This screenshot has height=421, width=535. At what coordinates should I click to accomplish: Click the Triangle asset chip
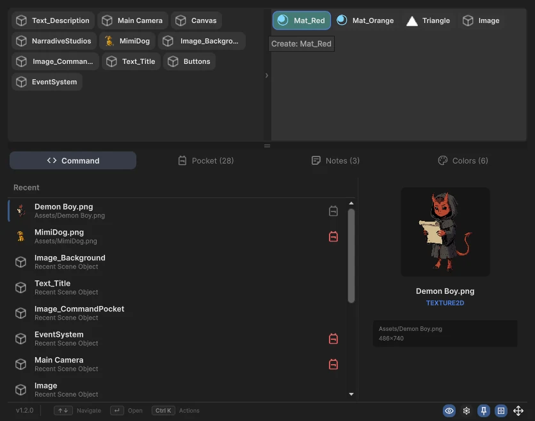(x=429, y=20)
